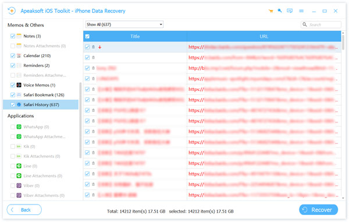Uncheck the first history row checkbox

click(87, 47)
